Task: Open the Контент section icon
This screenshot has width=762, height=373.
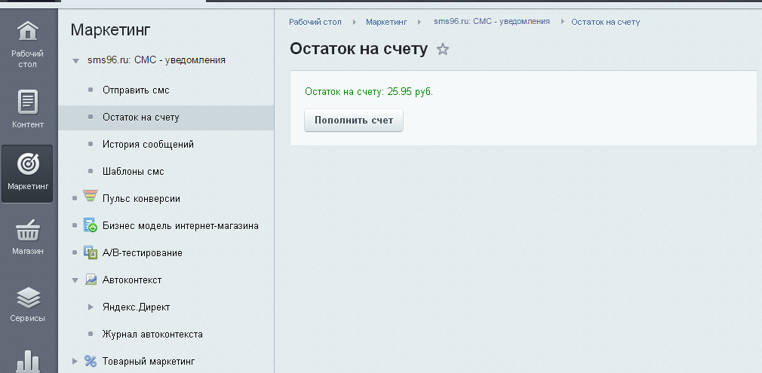Action: pyautogui.click(x=27, y=102)
